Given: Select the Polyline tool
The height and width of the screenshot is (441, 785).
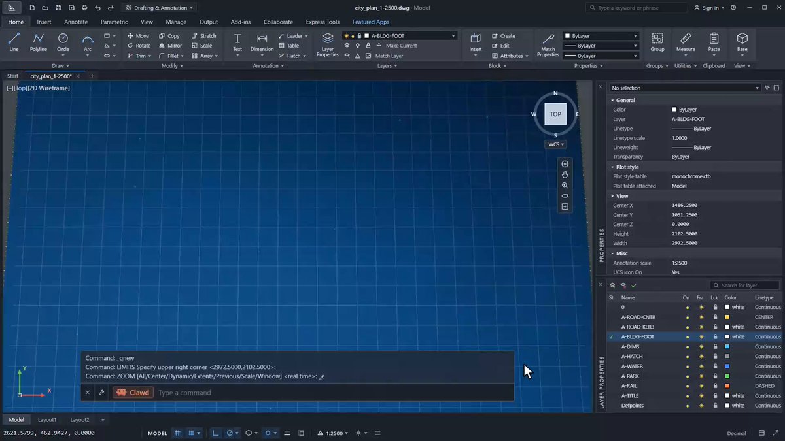Looking at the screenshot, I should (38, 42).
